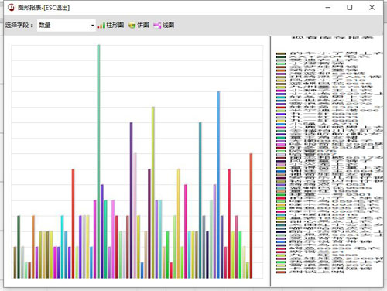The width and height of the screenshot is (387, 291).
Task: Click the legend title at the top
Action: [x=333, y=38]
